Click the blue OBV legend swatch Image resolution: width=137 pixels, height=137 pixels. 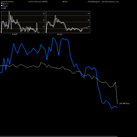click(2, 8)
